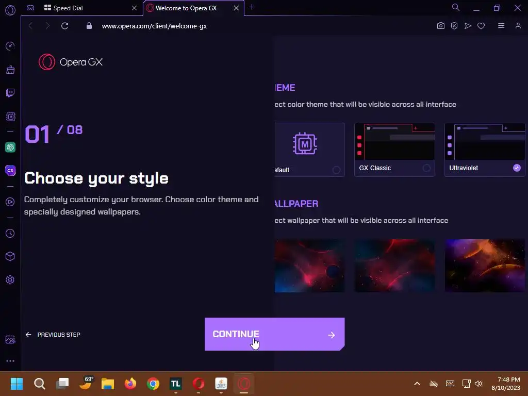Open File Explorer from taskbar
Screen dimensions: 528x396
click(x=108, y=384)
